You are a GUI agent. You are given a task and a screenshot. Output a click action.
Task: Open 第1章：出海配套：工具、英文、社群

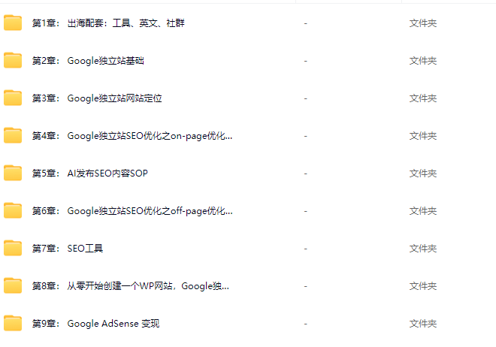[108, 23]
